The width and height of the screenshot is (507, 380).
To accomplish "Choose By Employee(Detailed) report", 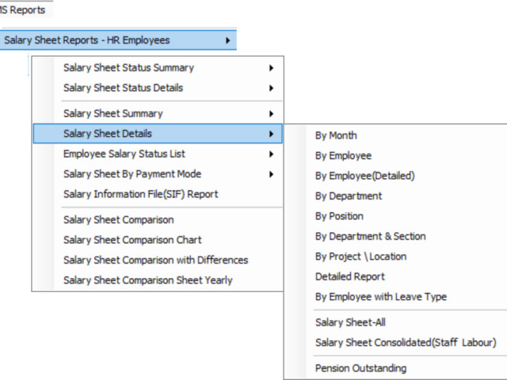I will pyautogui.click(x=364, y=176).
